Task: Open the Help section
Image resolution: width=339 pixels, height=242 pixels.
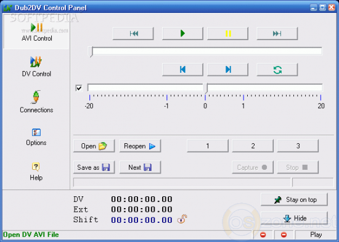Action: pos(36,172)
